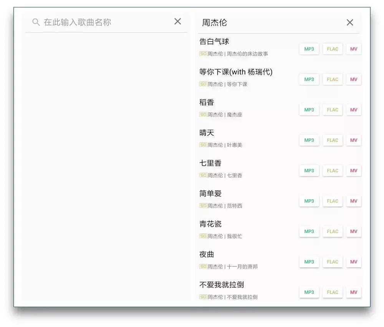Click the SQ quality badge next to 七里香
The width and height of the screenshot is (384, 327).
[202, 175]
